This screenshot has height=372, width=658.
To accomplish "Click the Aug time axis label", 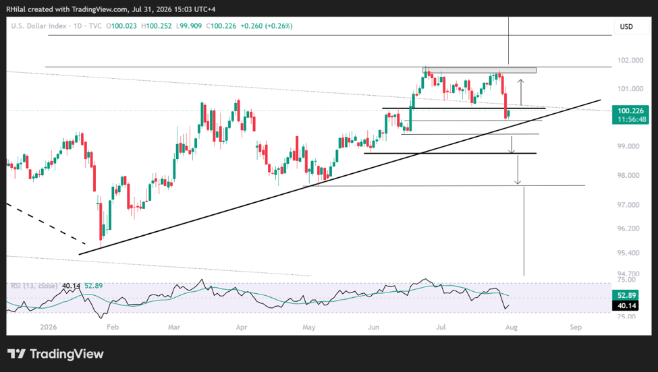I will coord(511,327).
